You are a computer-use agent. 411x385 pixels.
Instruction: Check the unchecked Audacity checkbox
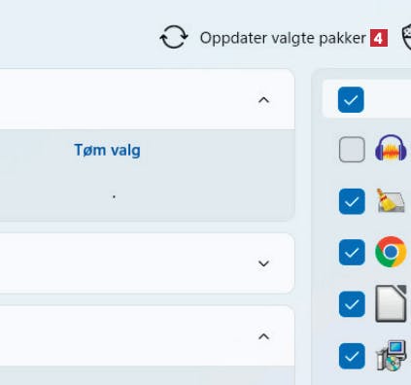tap(352, 150)
